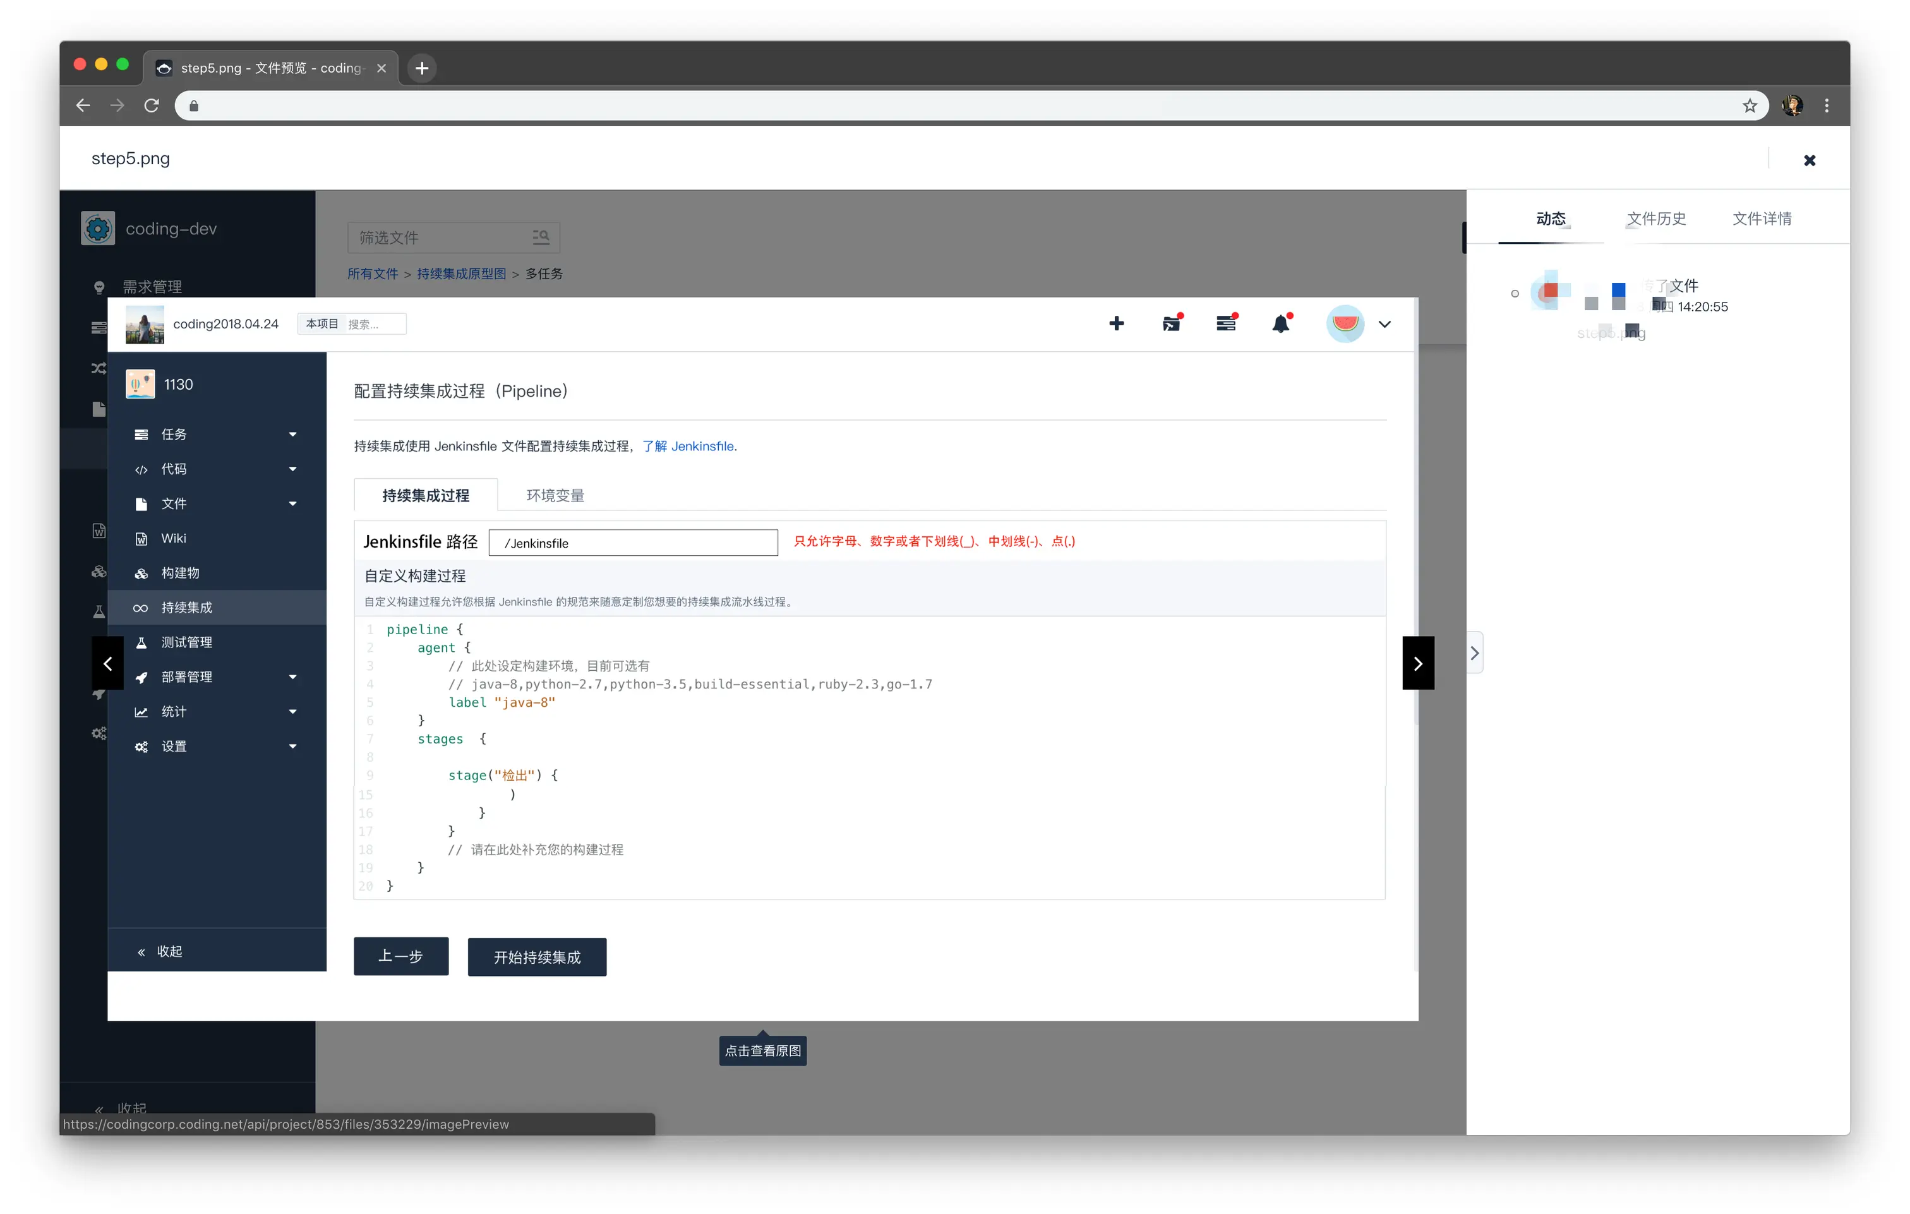Open a new browser tab

pyautogui.click(x=422, y=68)
